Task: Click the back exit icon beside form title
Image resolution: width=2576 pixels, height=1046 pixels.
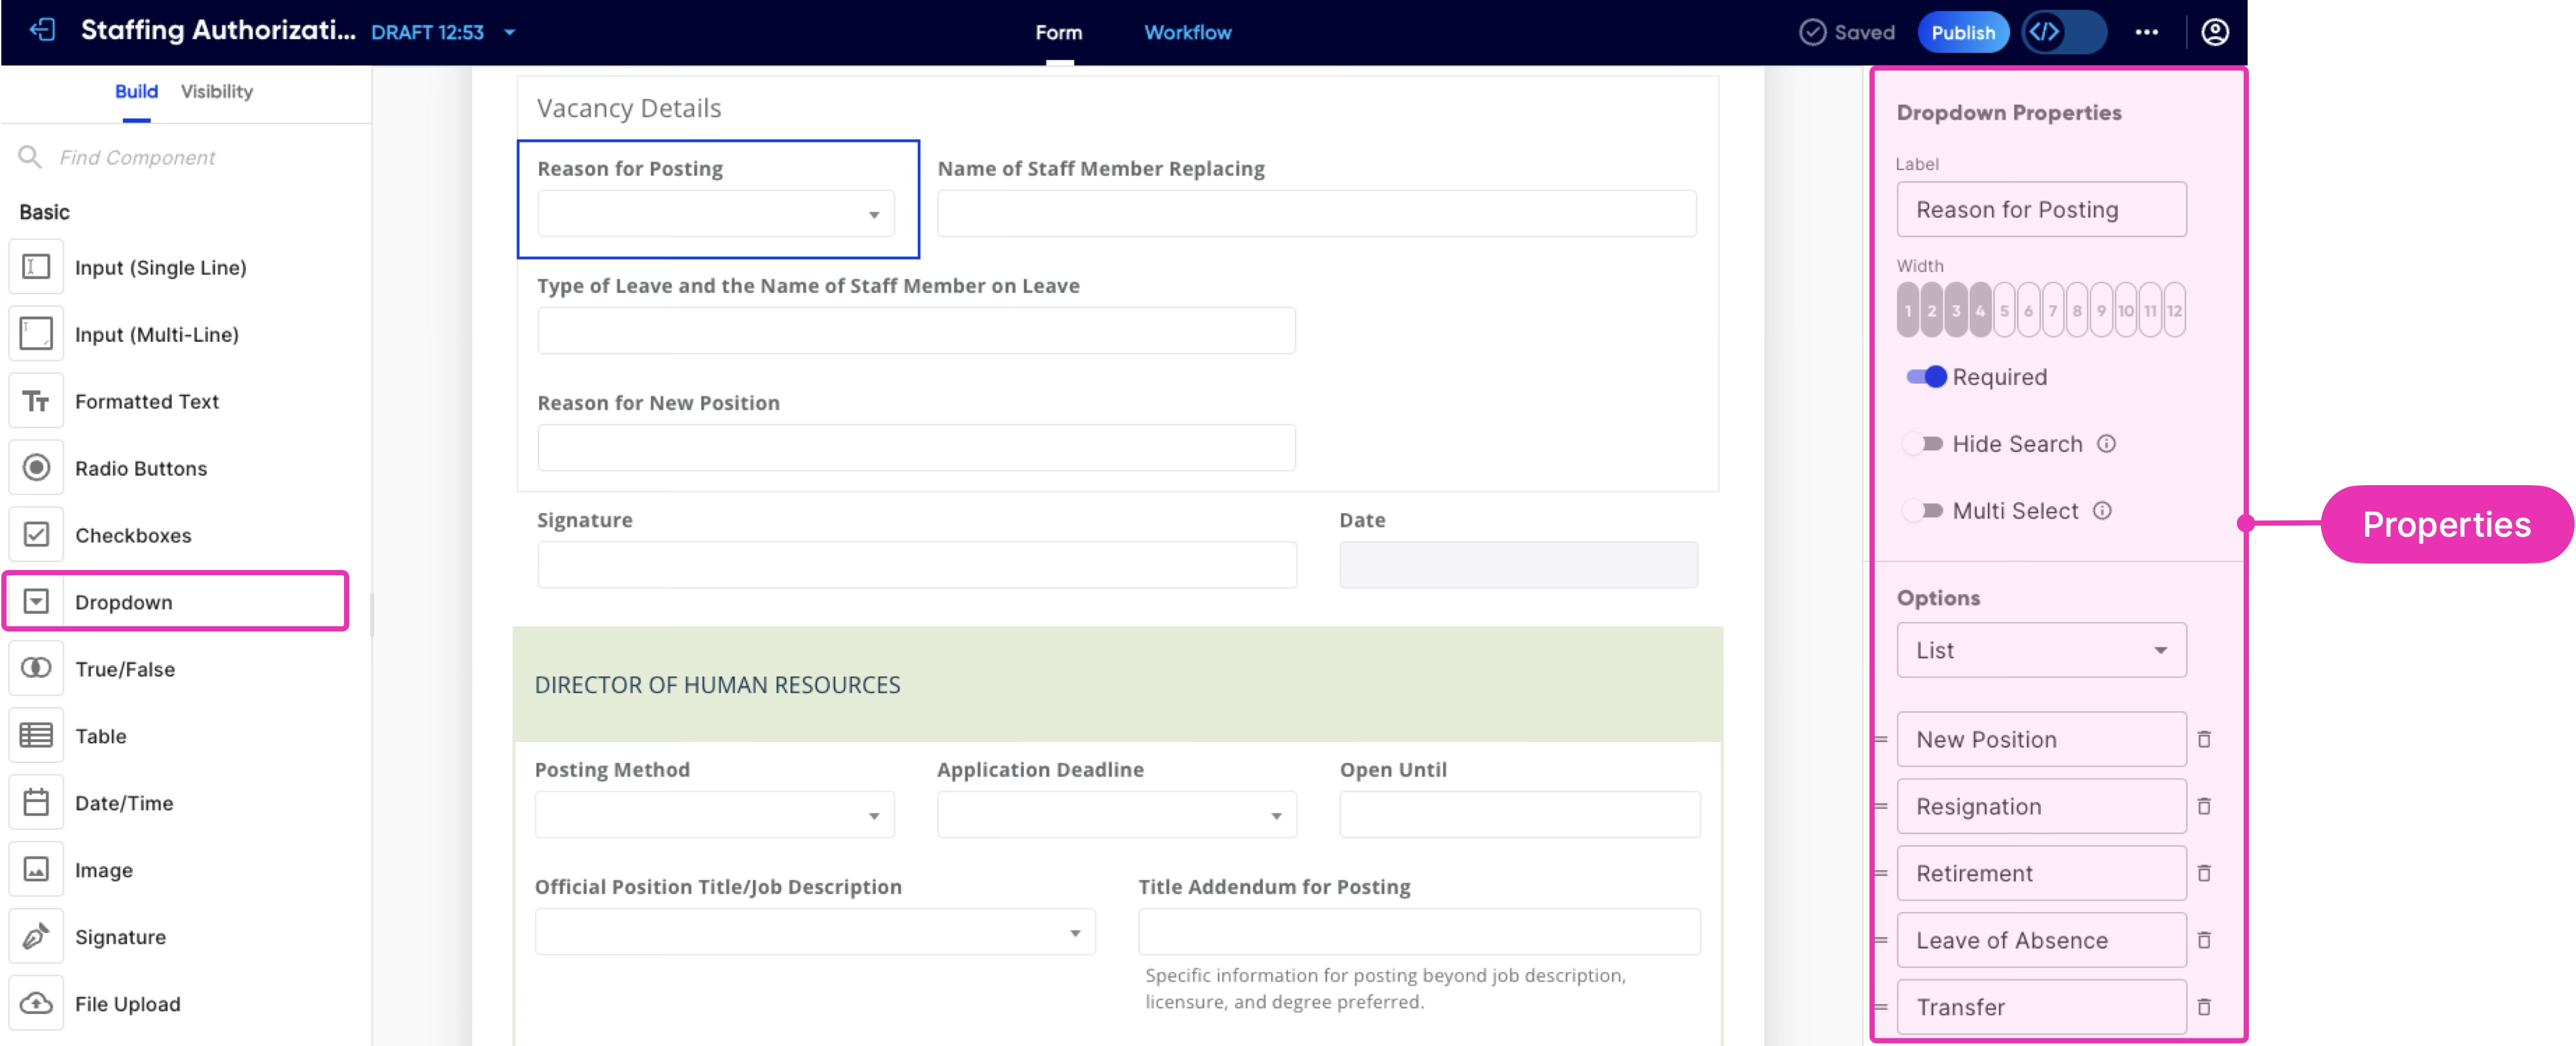Action: pyautogui.click(x=42, y=31)
